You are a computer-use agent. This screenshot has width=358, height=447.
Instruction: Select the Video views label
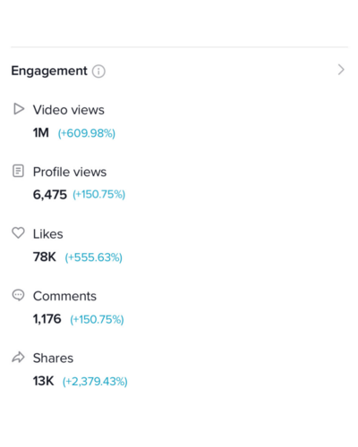pos(69,110)
